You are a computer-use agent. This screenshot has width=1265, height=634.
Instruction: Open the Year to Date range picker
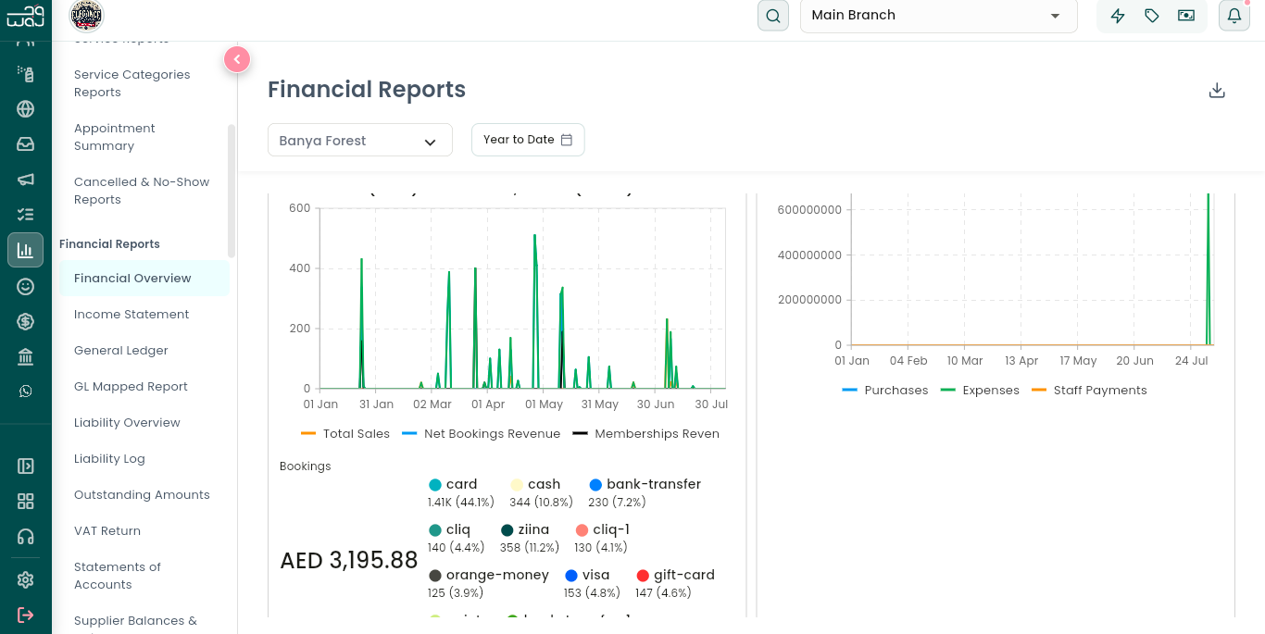click(x=528, y=140)
